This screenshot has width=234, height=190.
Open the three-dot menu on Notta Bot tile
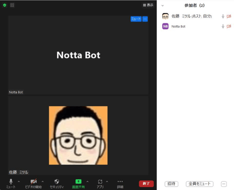(x=145, y=19)
